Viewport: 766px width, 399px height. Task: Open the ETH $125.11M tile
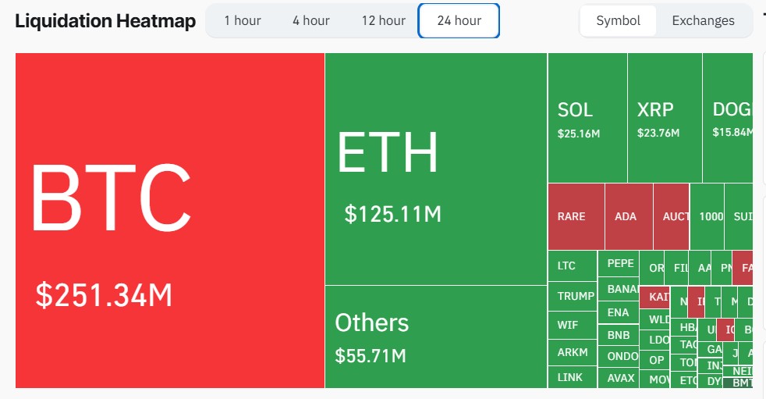pyautogui.click(x=436, y=169)
